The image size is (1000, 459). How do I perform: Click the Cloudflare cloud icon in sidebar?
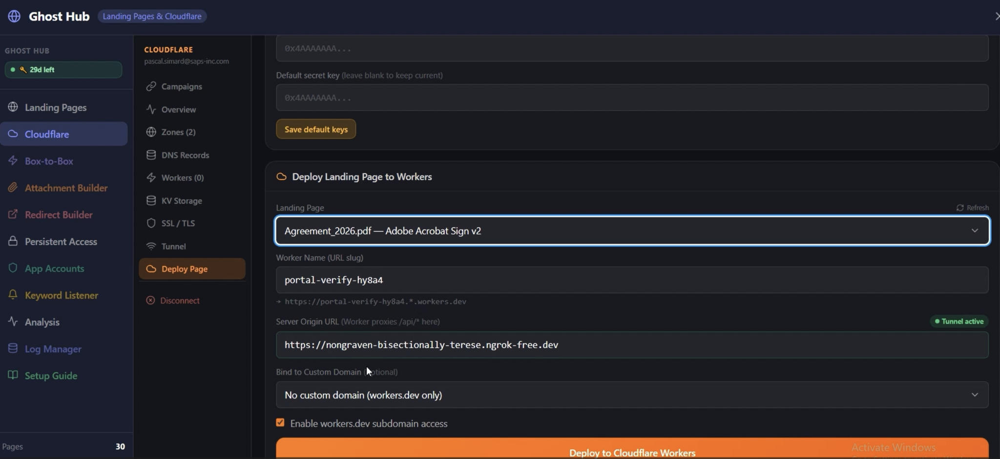(x=13, y=134)
